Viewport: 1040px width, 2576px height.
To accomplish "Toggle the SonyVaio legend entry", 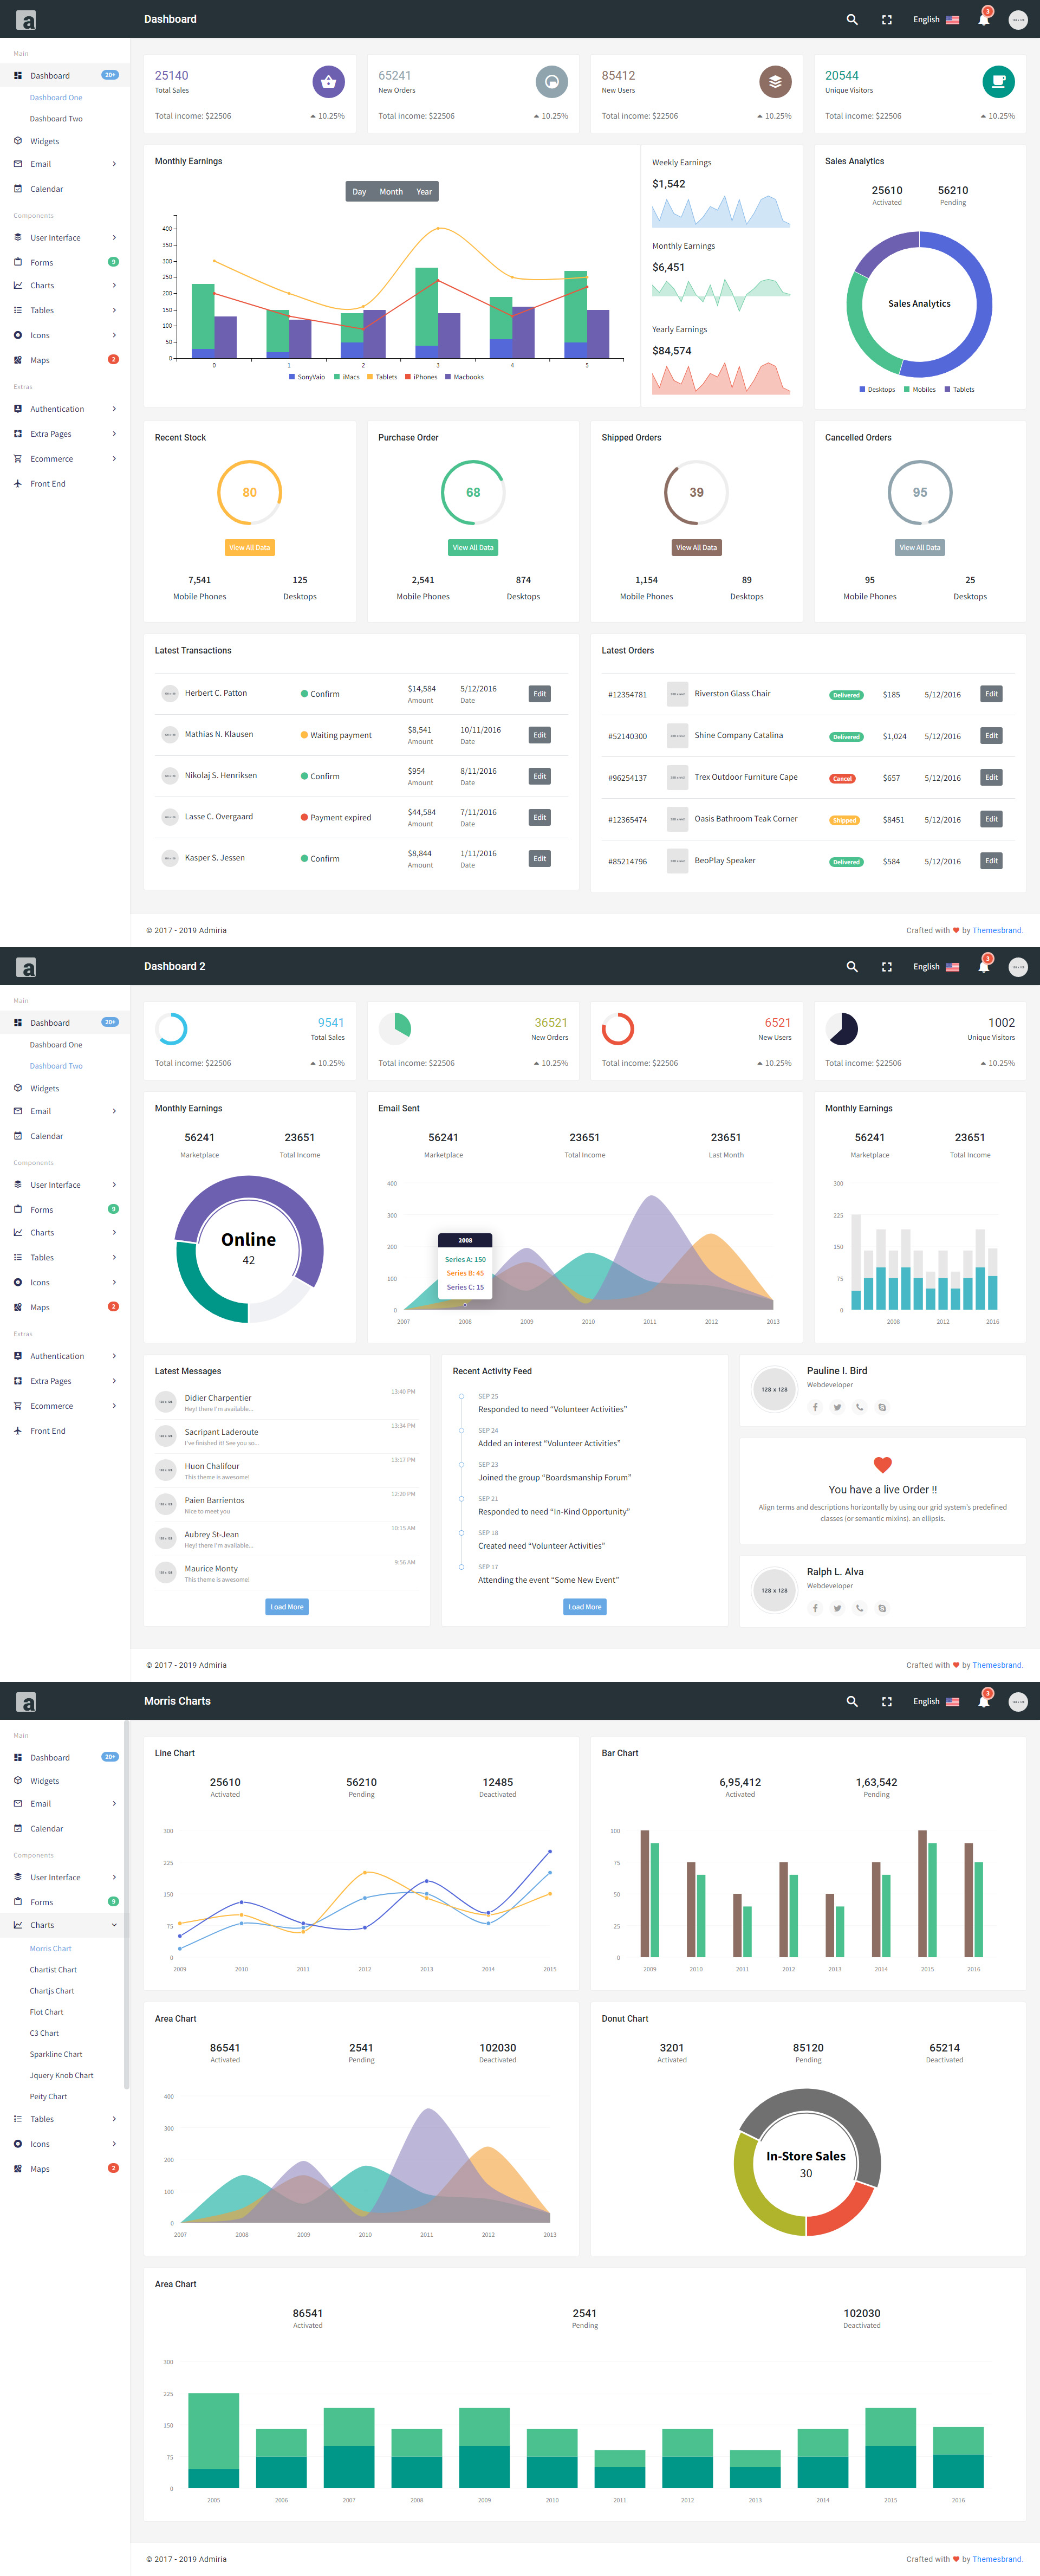I will pos(307,377).
